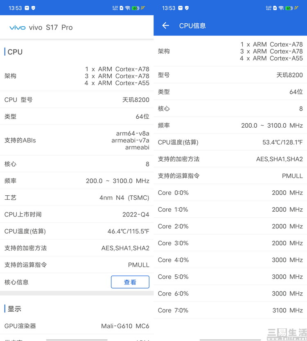Tap the 支持的ABIs row
The height and width of the screenshot is (341, 307).
[x=77, y=140]
